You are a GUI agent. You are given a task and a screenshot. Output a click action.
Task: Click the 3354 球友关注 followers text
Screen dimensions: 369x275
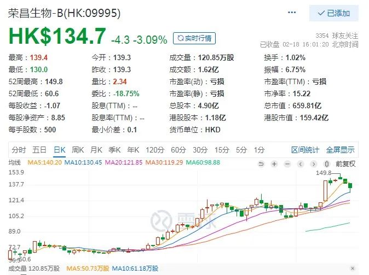(337, 36)
